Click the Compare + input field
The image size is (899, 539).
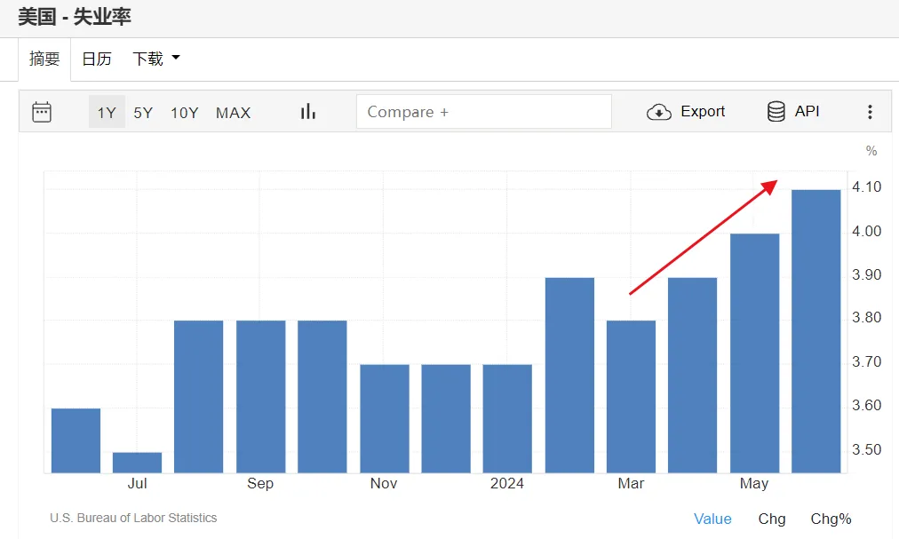click(483, 112)
